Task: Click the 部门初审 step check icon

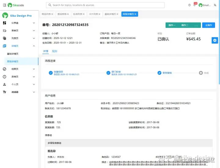Action: click(108, 73)
